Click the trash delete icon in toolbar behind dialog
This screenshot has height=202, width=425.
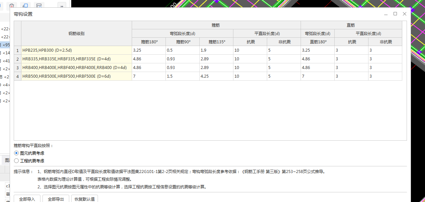point(12,6)
